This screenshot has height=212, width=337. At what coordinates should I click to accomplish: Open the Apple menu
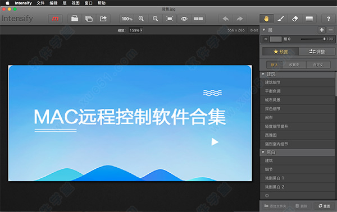click(x=7, y=3)
